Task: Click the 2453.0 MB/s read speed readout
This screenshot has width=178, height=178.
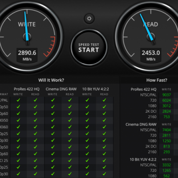Action: pyautogui.click(x=151, y=55)
